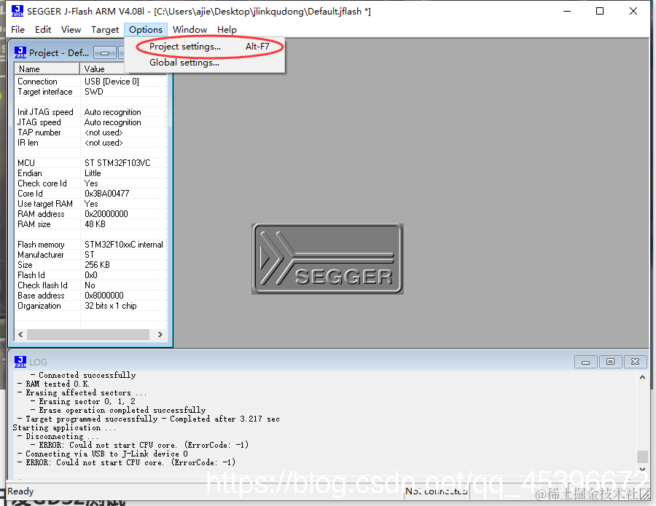Click log line 'Starting application ...'

pos(64,427)
